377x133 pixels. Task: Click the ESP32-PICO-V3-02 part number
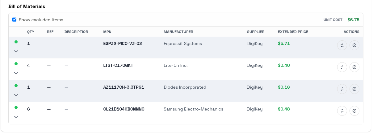pos(123,43)
